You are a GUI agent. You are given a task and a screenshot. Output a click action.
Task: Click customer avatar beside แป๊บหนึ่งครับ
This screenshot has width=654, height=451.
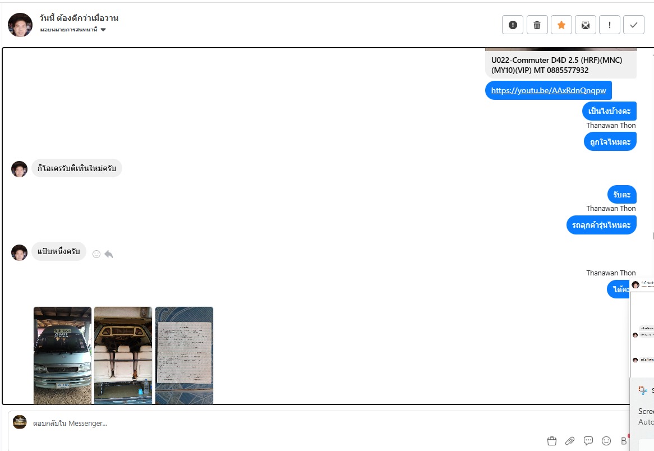coord(19,252)
